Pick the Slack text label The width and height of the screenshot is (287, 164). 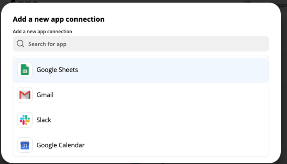click(44, 120)
